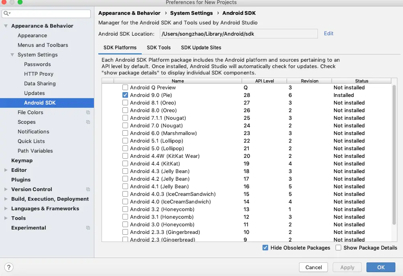
Task: Sort by the Name column header
Action: (177, 81)
